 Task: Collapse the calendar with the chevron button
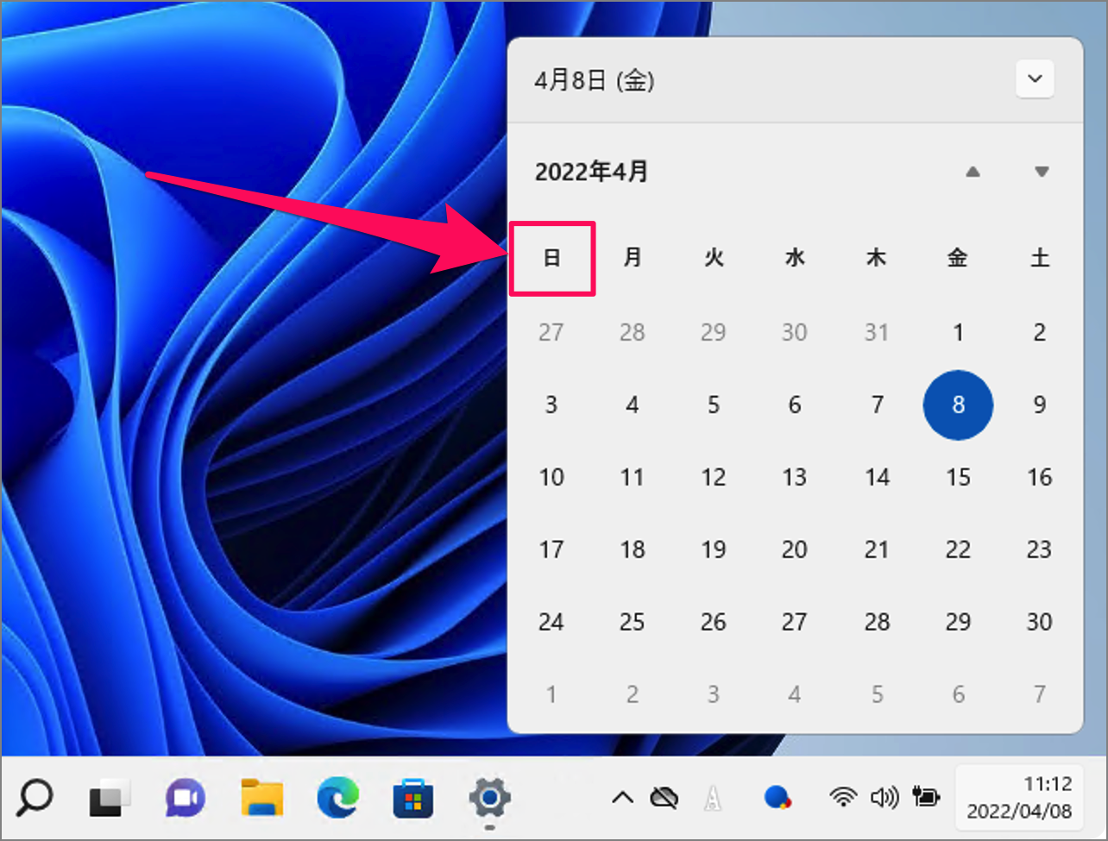[x=1035, y=78]
